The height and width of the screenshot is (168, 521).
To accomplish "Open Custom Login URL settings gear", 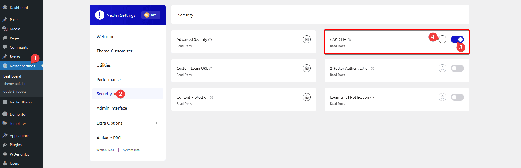I will [x=307, y=68].
